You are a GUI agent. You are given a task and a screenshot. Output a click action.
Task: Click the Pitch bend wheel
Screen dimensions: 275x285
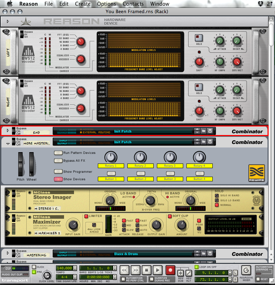[x=20, y=164]
